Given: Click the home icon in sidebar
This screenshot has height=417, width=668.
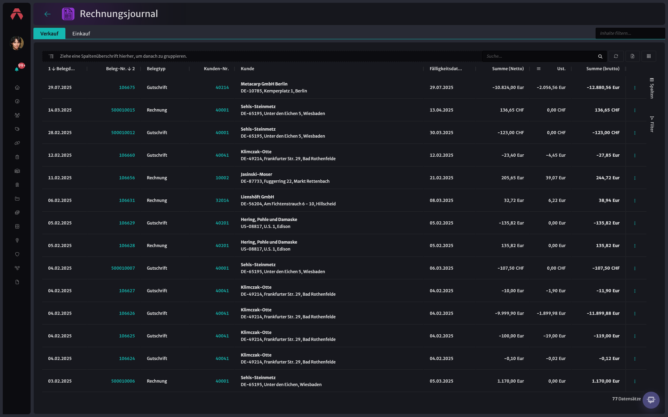Looking at the screenshot, I should click(17, 88).
